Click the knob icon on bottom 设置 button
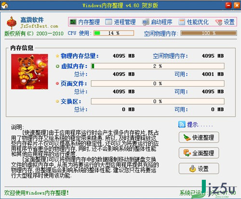Image resolution: width=241 pixels, height=199 pixels. point(192,169)
